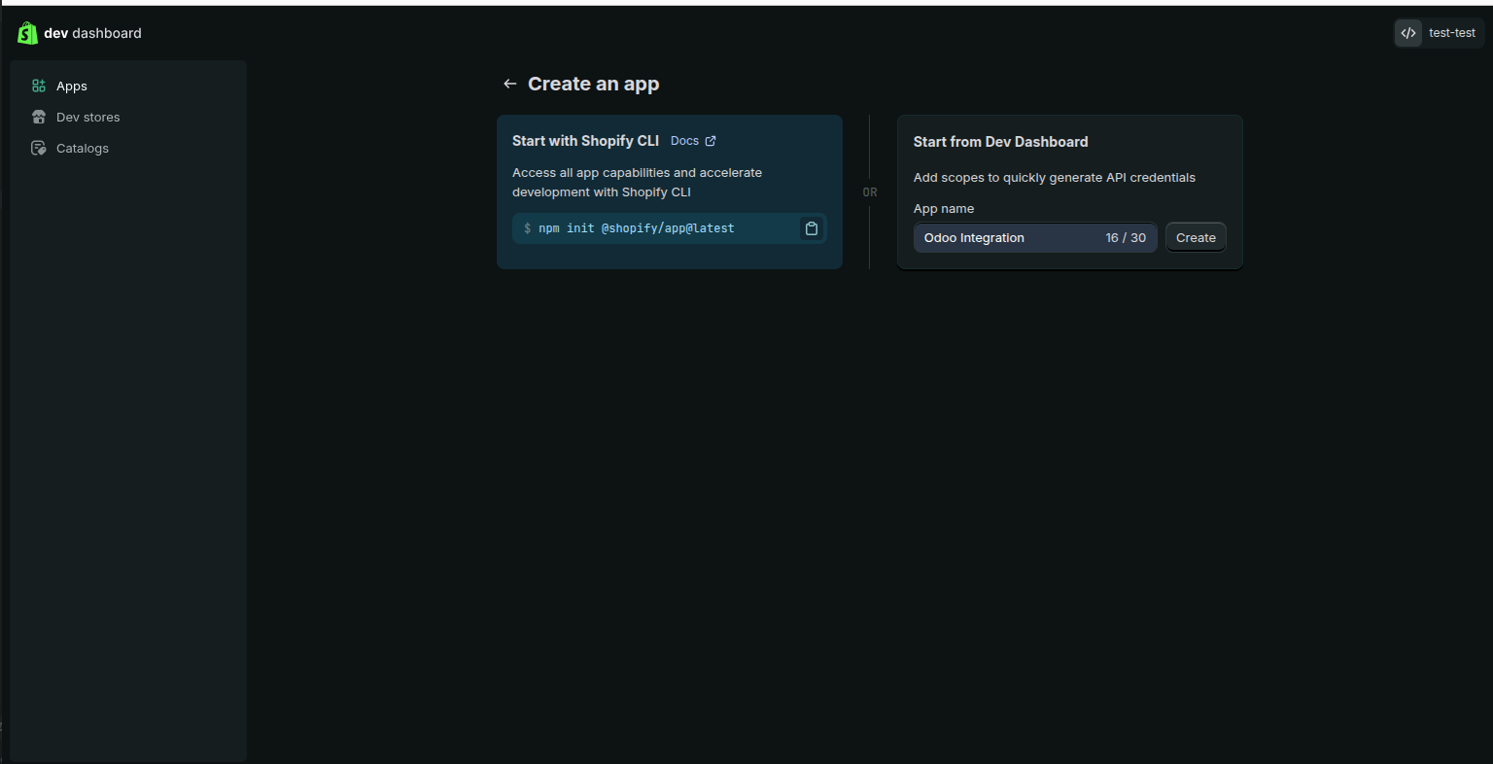Image resolution: width=1493 pixels, height=764 pixels.
Task: Click the 16 / 30 character counter
Action: (1126, 237)
